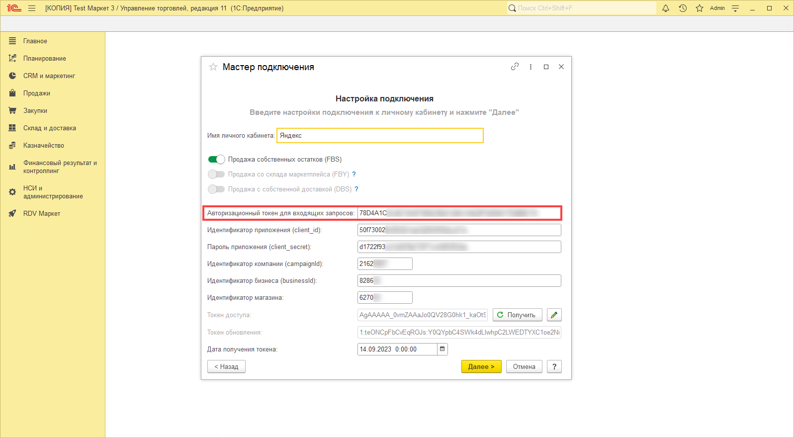Go to RDV Маркет section

click(x=41, y=214)
